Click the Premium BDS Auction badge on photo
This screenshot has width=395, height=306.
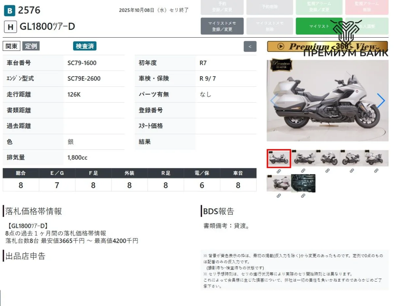pos(281,65)
